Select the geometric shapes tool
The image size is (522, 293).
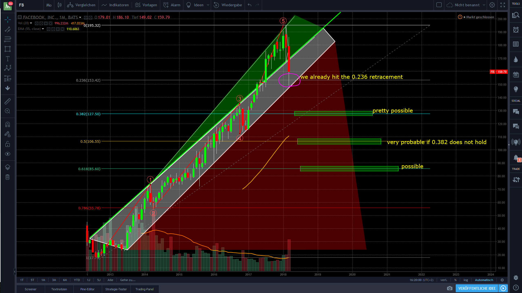pos(8,49)
